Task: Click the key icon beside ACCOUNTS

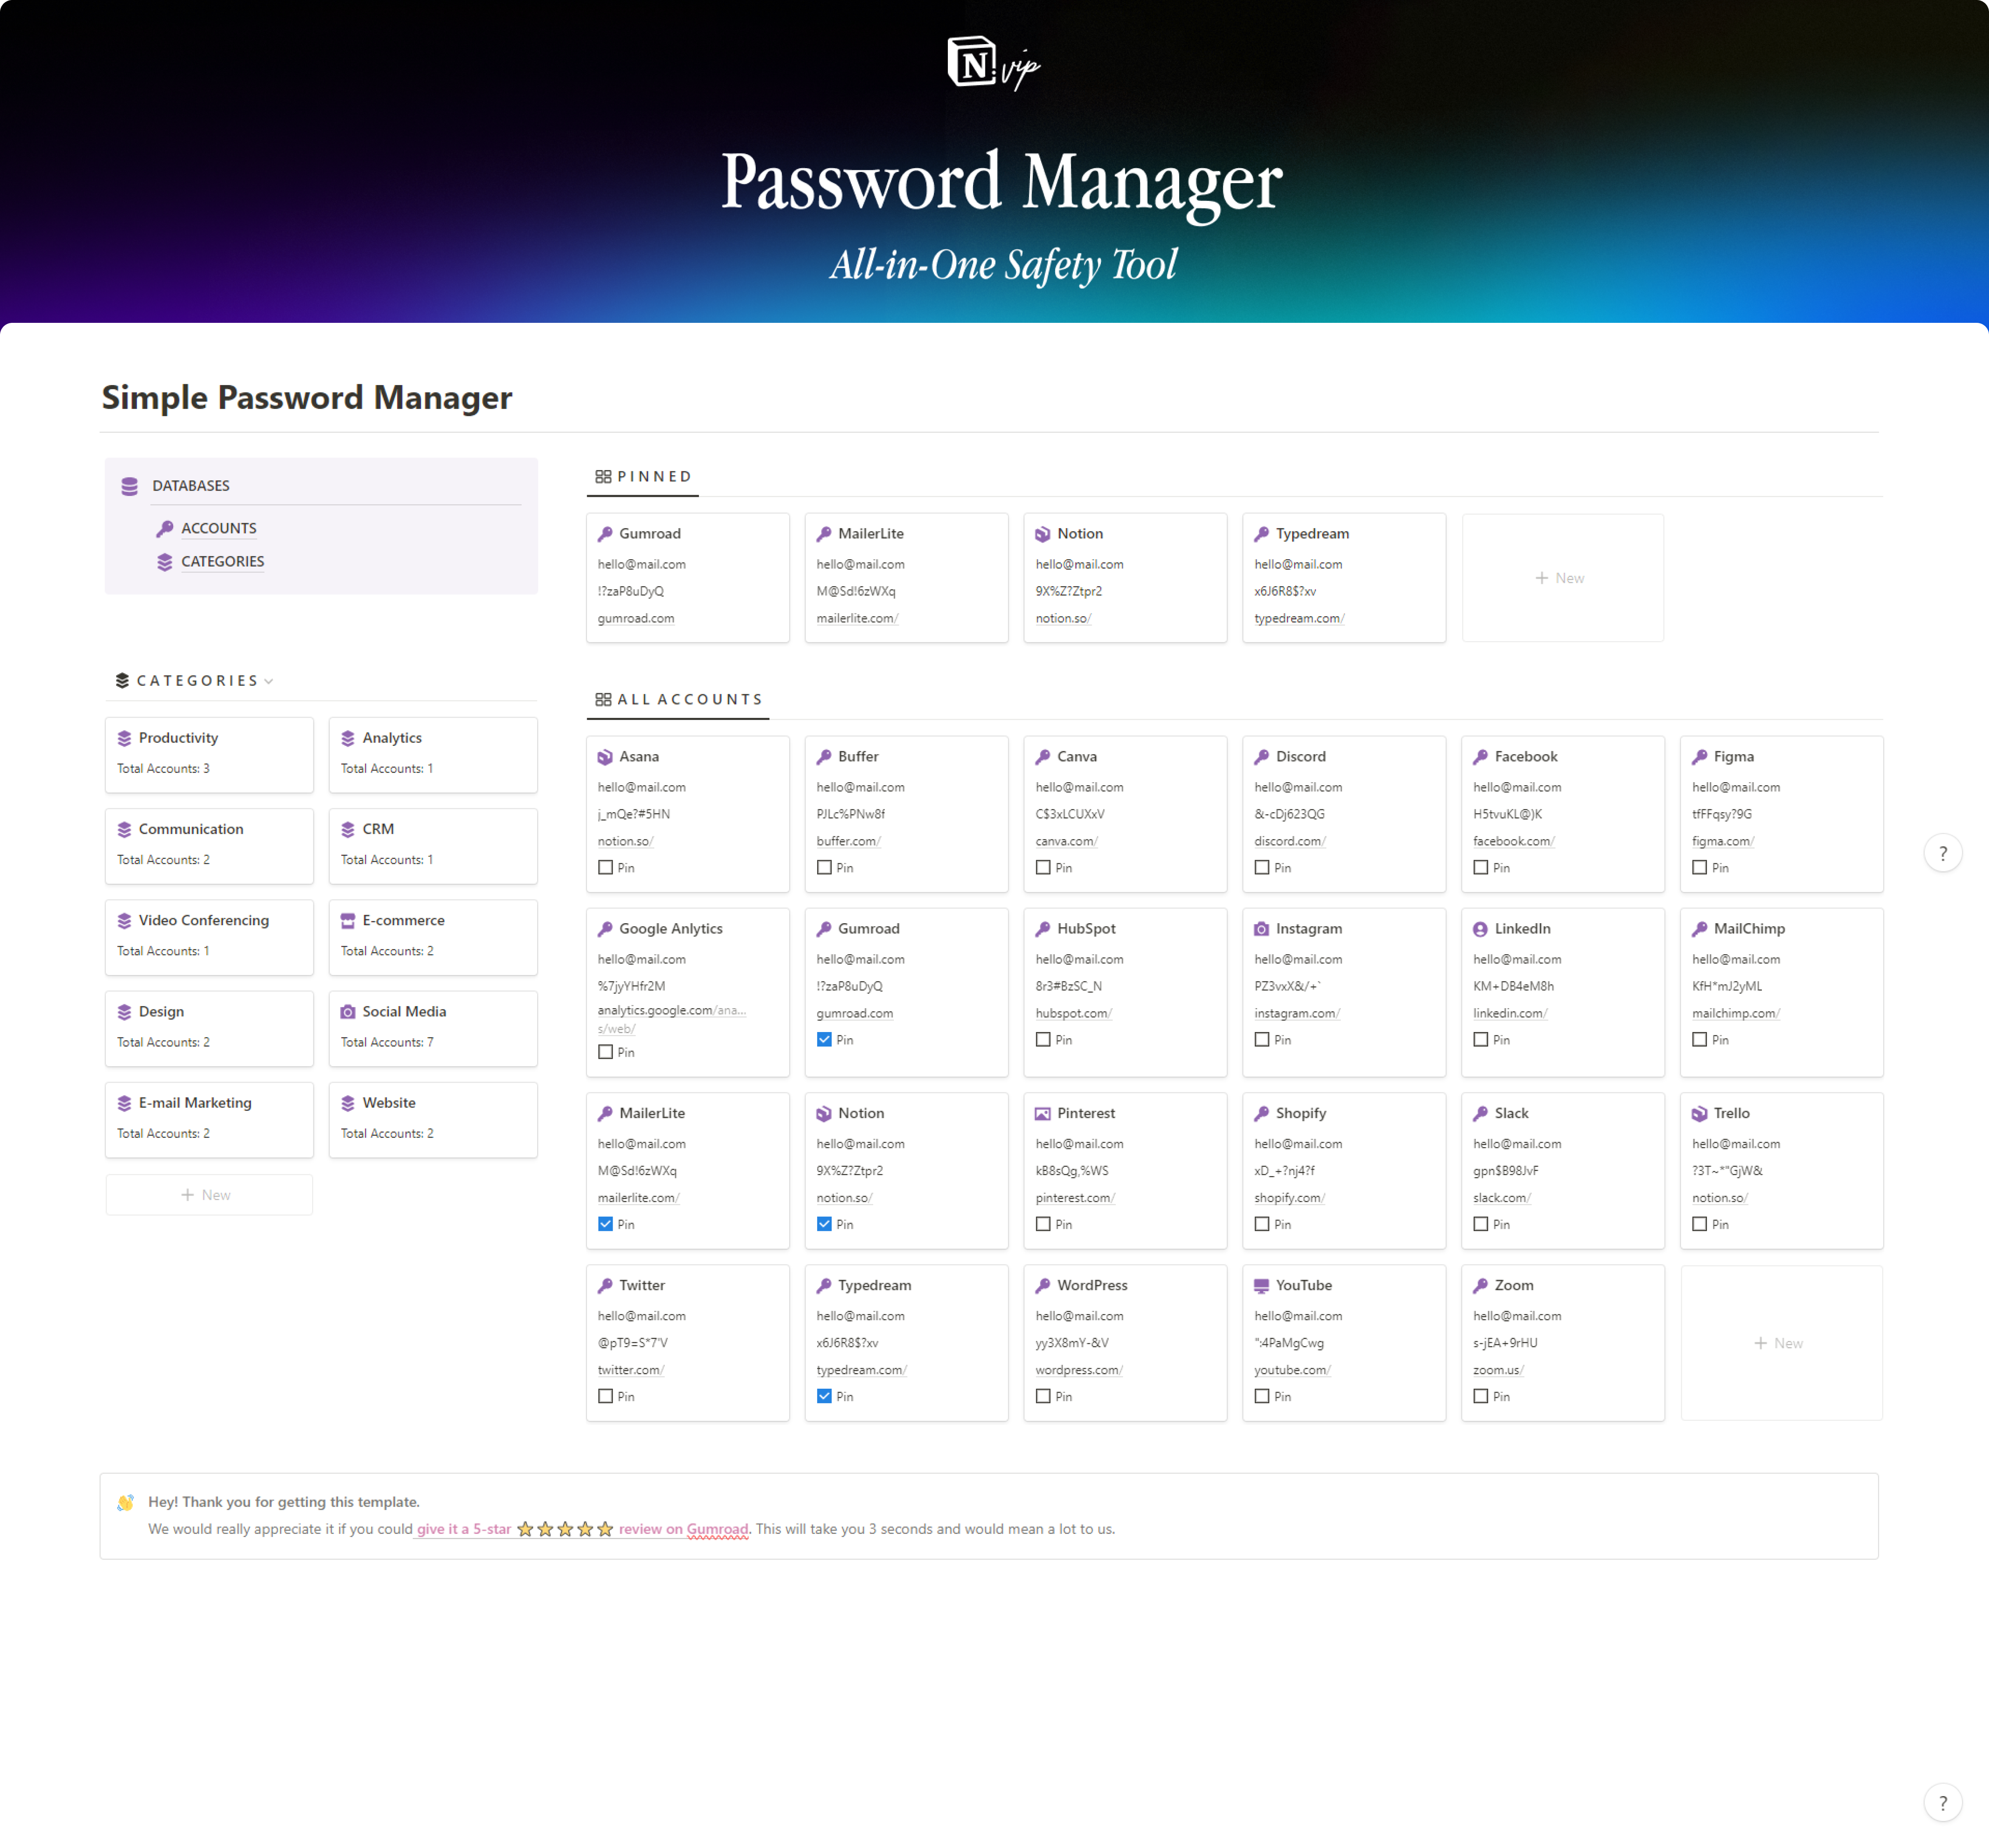Action: coord(165,528)
